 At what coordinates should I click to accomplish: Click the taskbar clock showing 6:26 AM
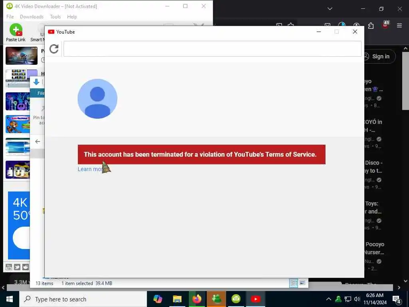pyautogui.click(x=375, y=299)
